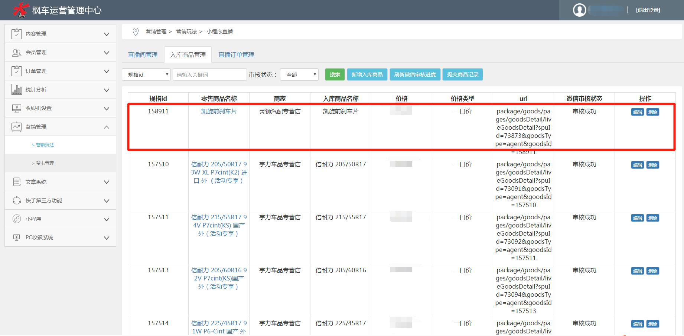Click 删除 for row 158911
The image size is (684, 336).
[x=653, y=112]
